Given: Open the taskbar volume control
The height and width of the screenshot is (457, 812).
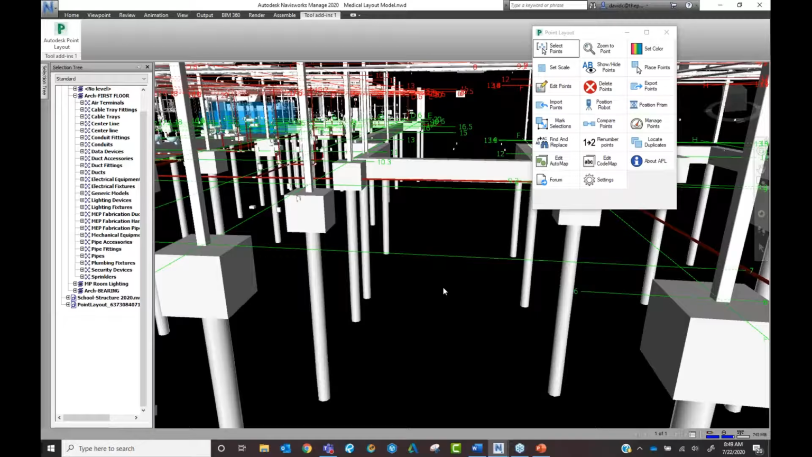Looking at the screenshot, I should [695, 449].
